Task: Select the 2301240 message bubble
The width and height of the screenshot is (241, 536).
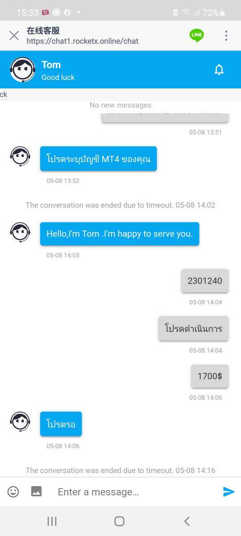Action: click(x=205, y=281)
